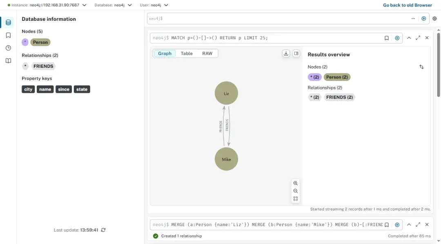Select the Started streaming 2 records text

370,209
